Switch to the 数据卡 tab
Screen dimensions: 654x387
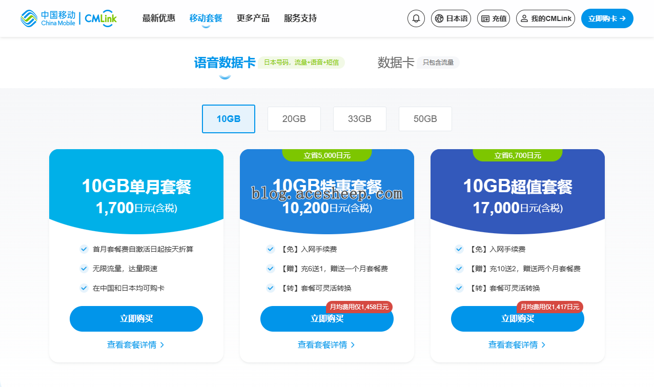[x=396, y=63]
